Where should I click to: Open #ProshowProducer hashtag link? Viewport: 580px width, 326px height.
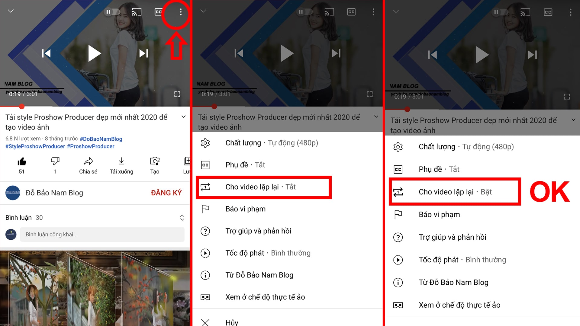click(91, 146)
